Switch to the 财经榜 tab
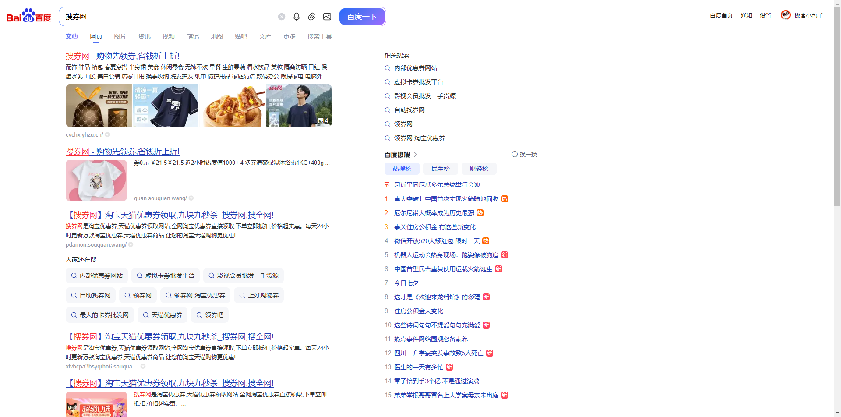This screenshot has height=417, width=841. 479,169
